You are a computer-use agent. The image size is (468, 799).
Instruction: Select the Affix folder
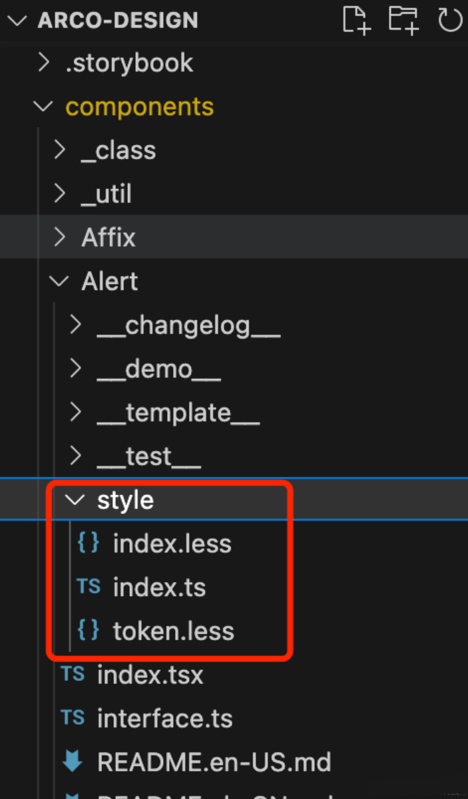click(109, 237)
